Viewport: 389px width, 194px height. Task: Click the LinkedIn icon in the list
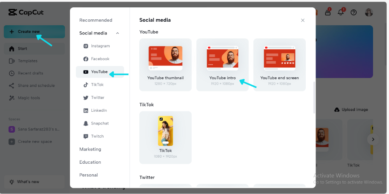[x=86, y=111]
